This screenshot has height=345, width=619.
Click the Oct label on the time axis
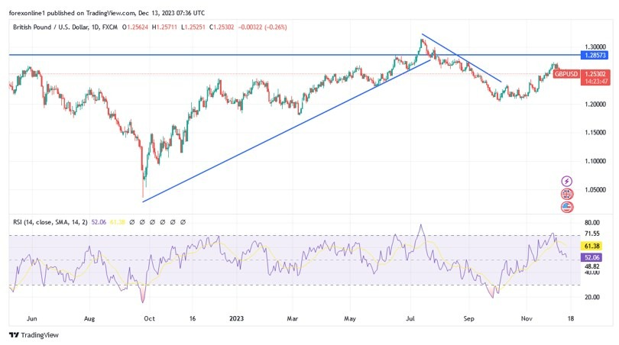tap(150, 318)
